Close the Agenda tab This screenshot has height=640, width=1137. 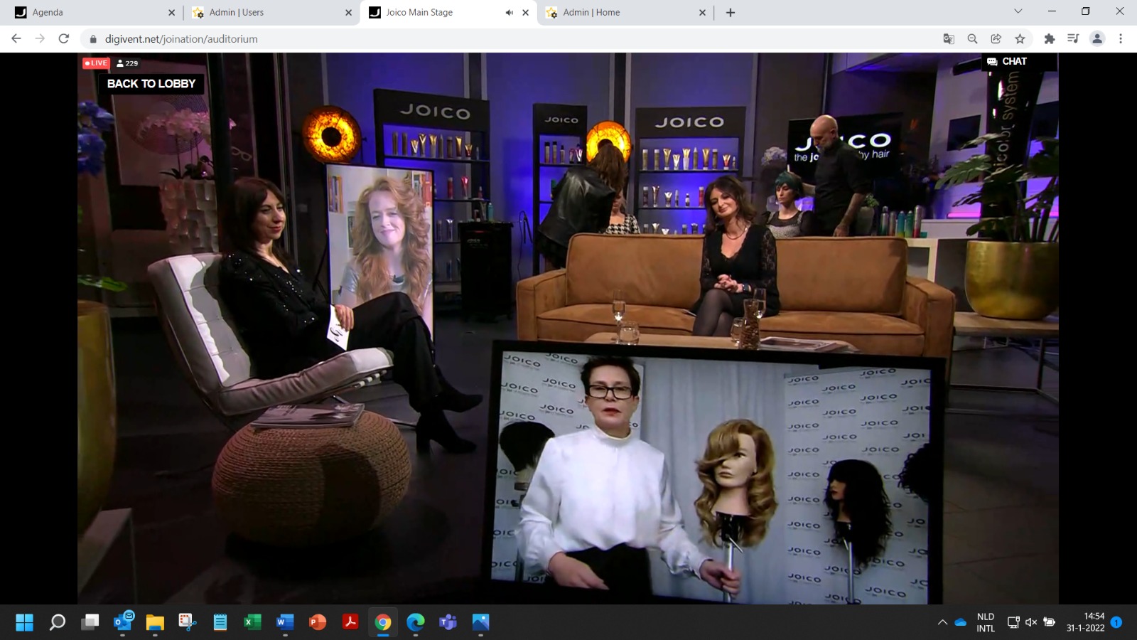pyautogui.click(x=171, y=13)
